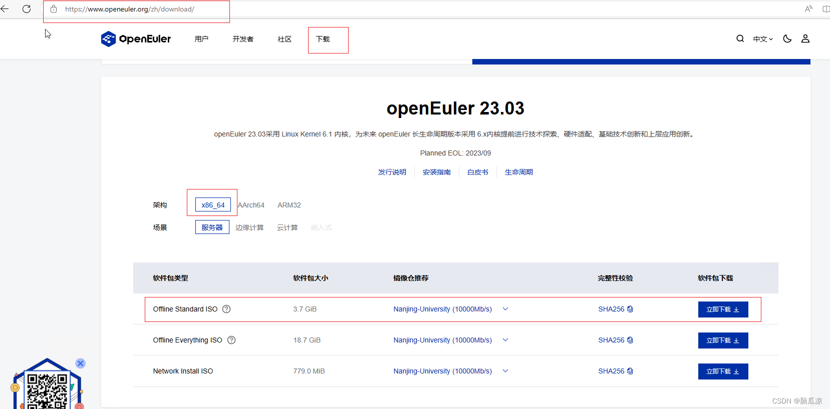Download Offline Everything ISO with 立即下载

pos(723,340)
